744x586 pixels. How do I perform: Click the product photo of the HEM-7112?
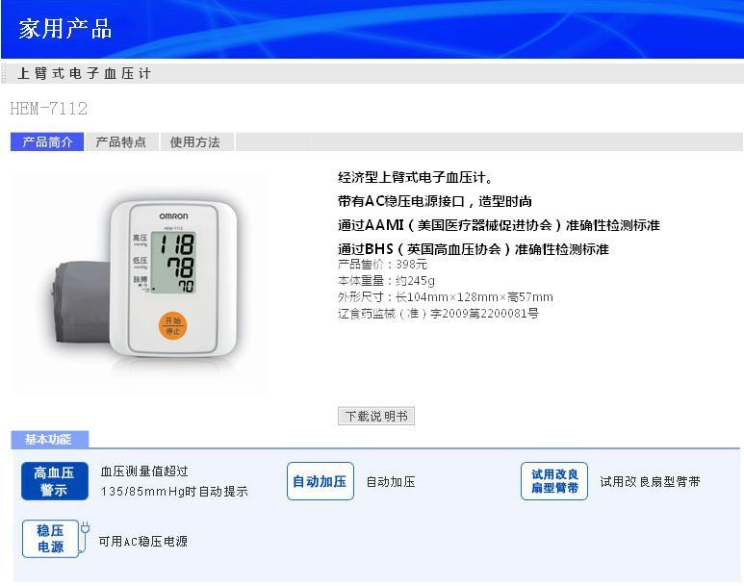tap(141, 282)
